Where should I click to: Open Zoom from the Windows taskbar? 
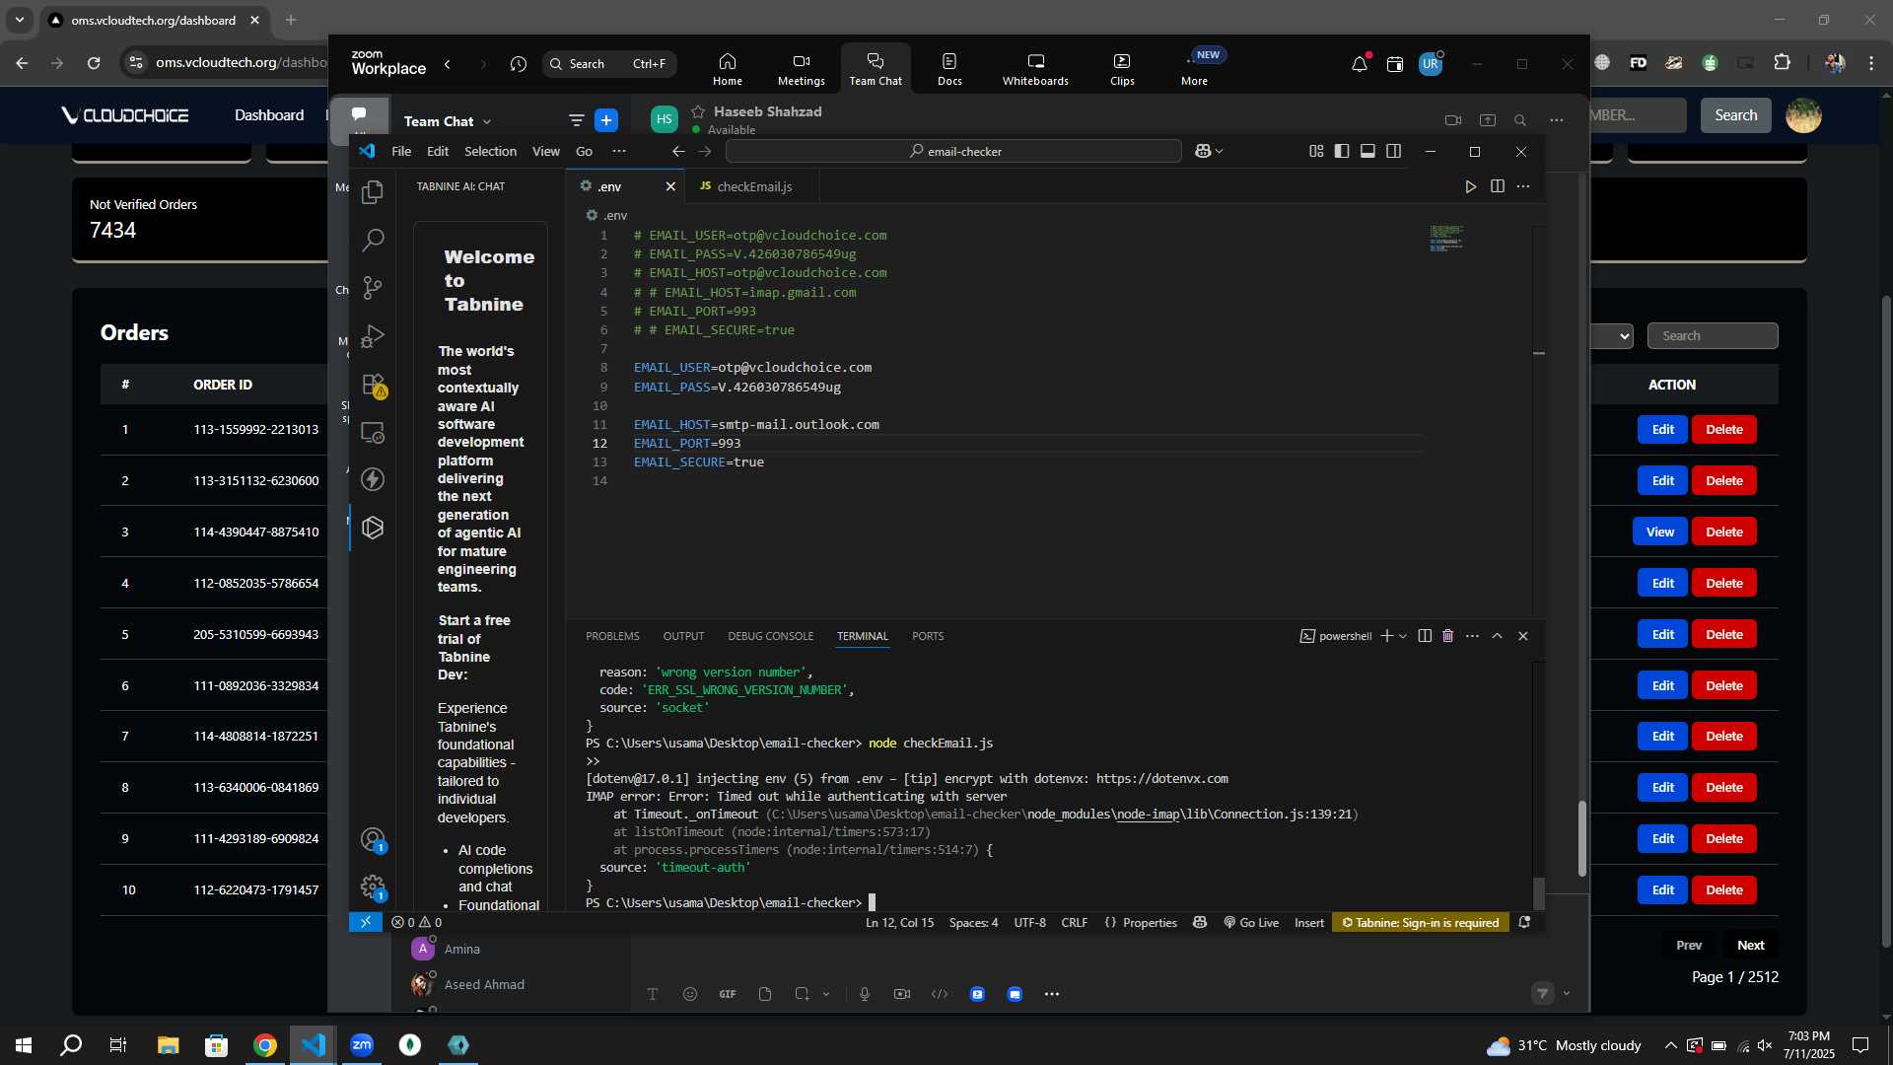(x=362, y=1045)
